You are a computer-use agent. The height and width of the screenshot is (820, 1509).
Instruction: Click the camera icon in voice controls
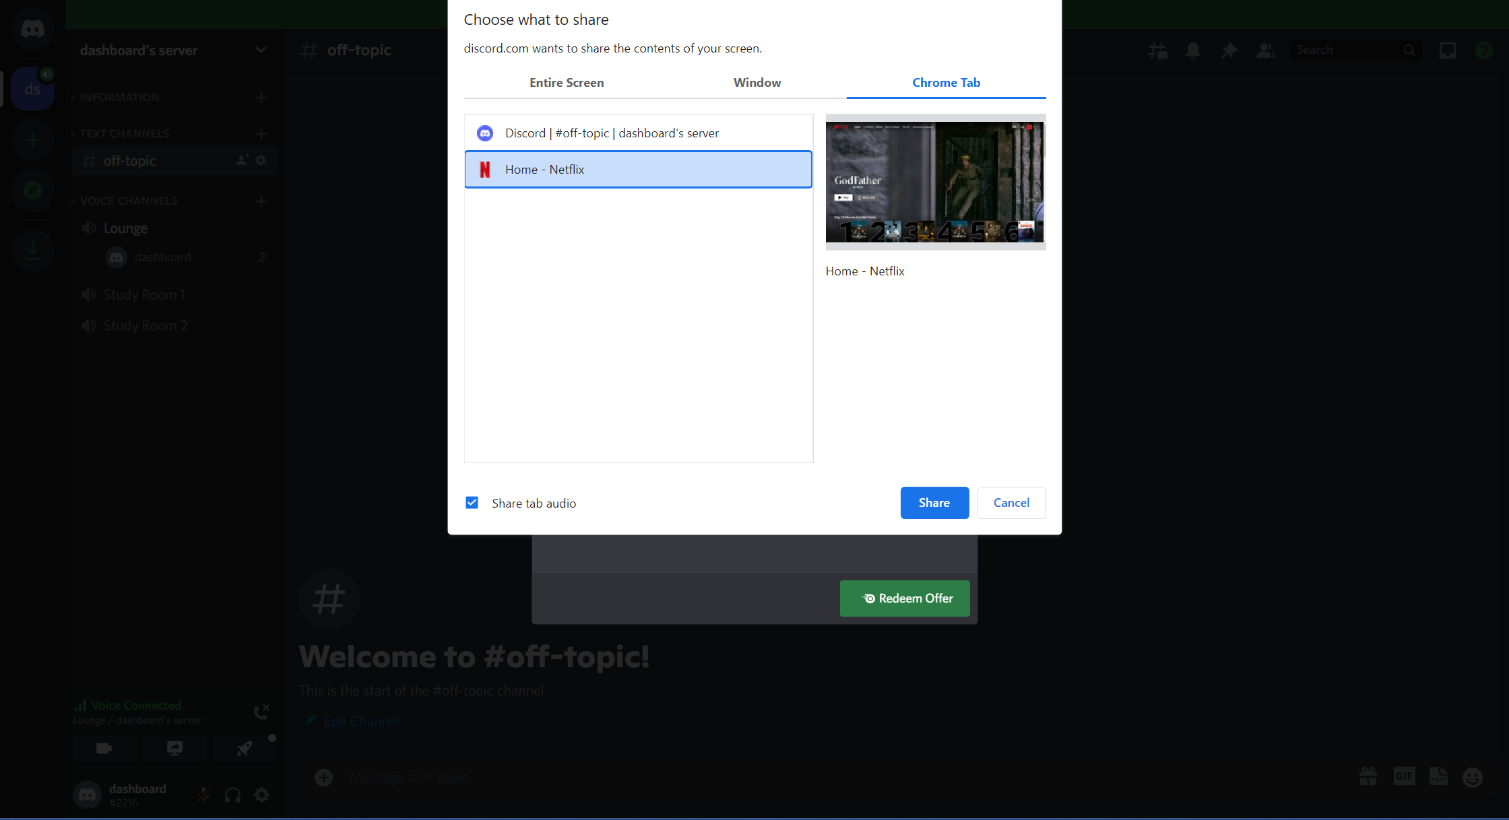click(103, 747)
